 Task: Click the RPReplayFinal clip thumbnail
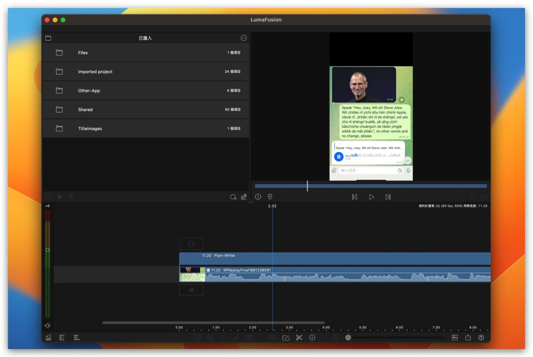pos(192,274)
